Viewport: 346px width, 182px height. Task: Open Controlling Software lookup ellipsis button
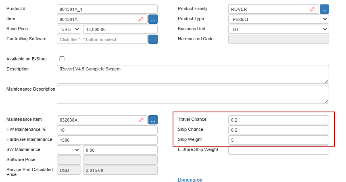click(153, 39)
